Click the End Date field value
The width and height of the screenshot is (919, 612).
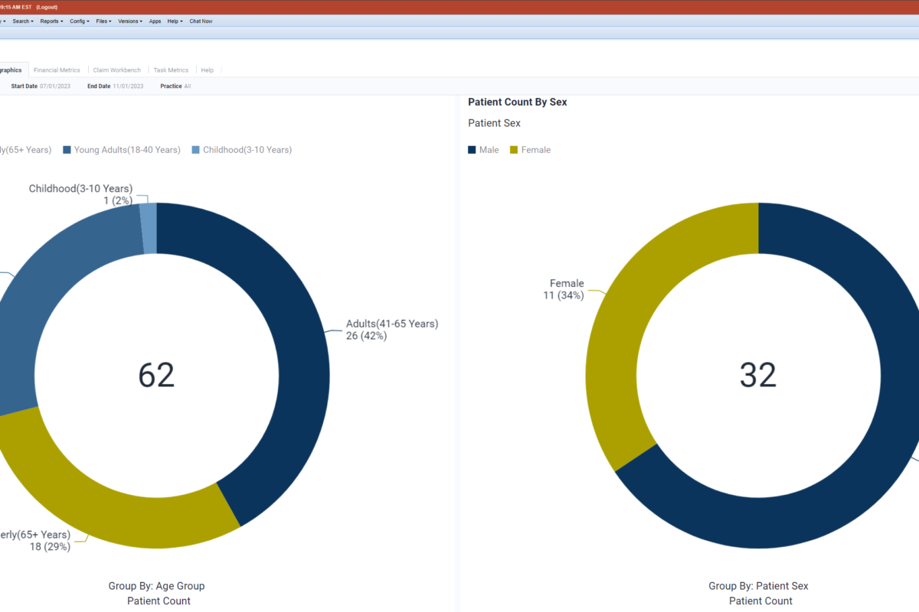tap(128, 86)
